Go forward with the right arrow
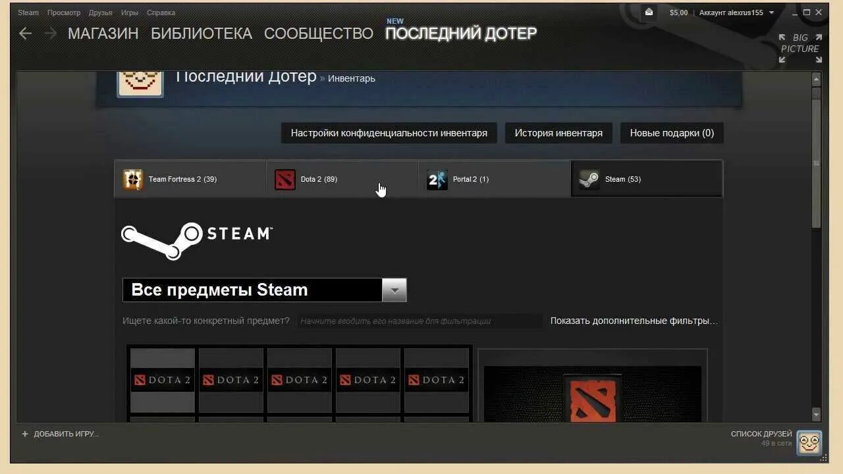 pyautogui.click(x=51, y=33)
